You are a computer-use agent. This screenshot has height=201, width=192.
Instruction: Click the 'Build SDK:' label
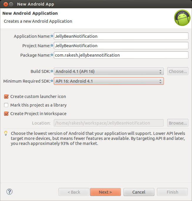click(41, 71)
